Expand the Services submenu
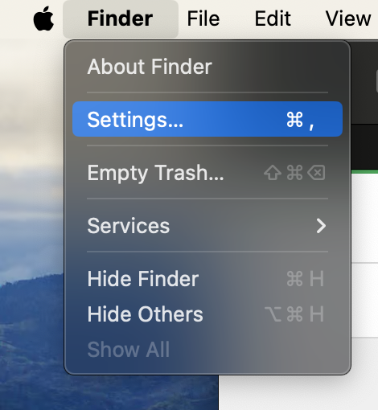The image size is (378, 410). pyautogui.click(x=207, y=226)
